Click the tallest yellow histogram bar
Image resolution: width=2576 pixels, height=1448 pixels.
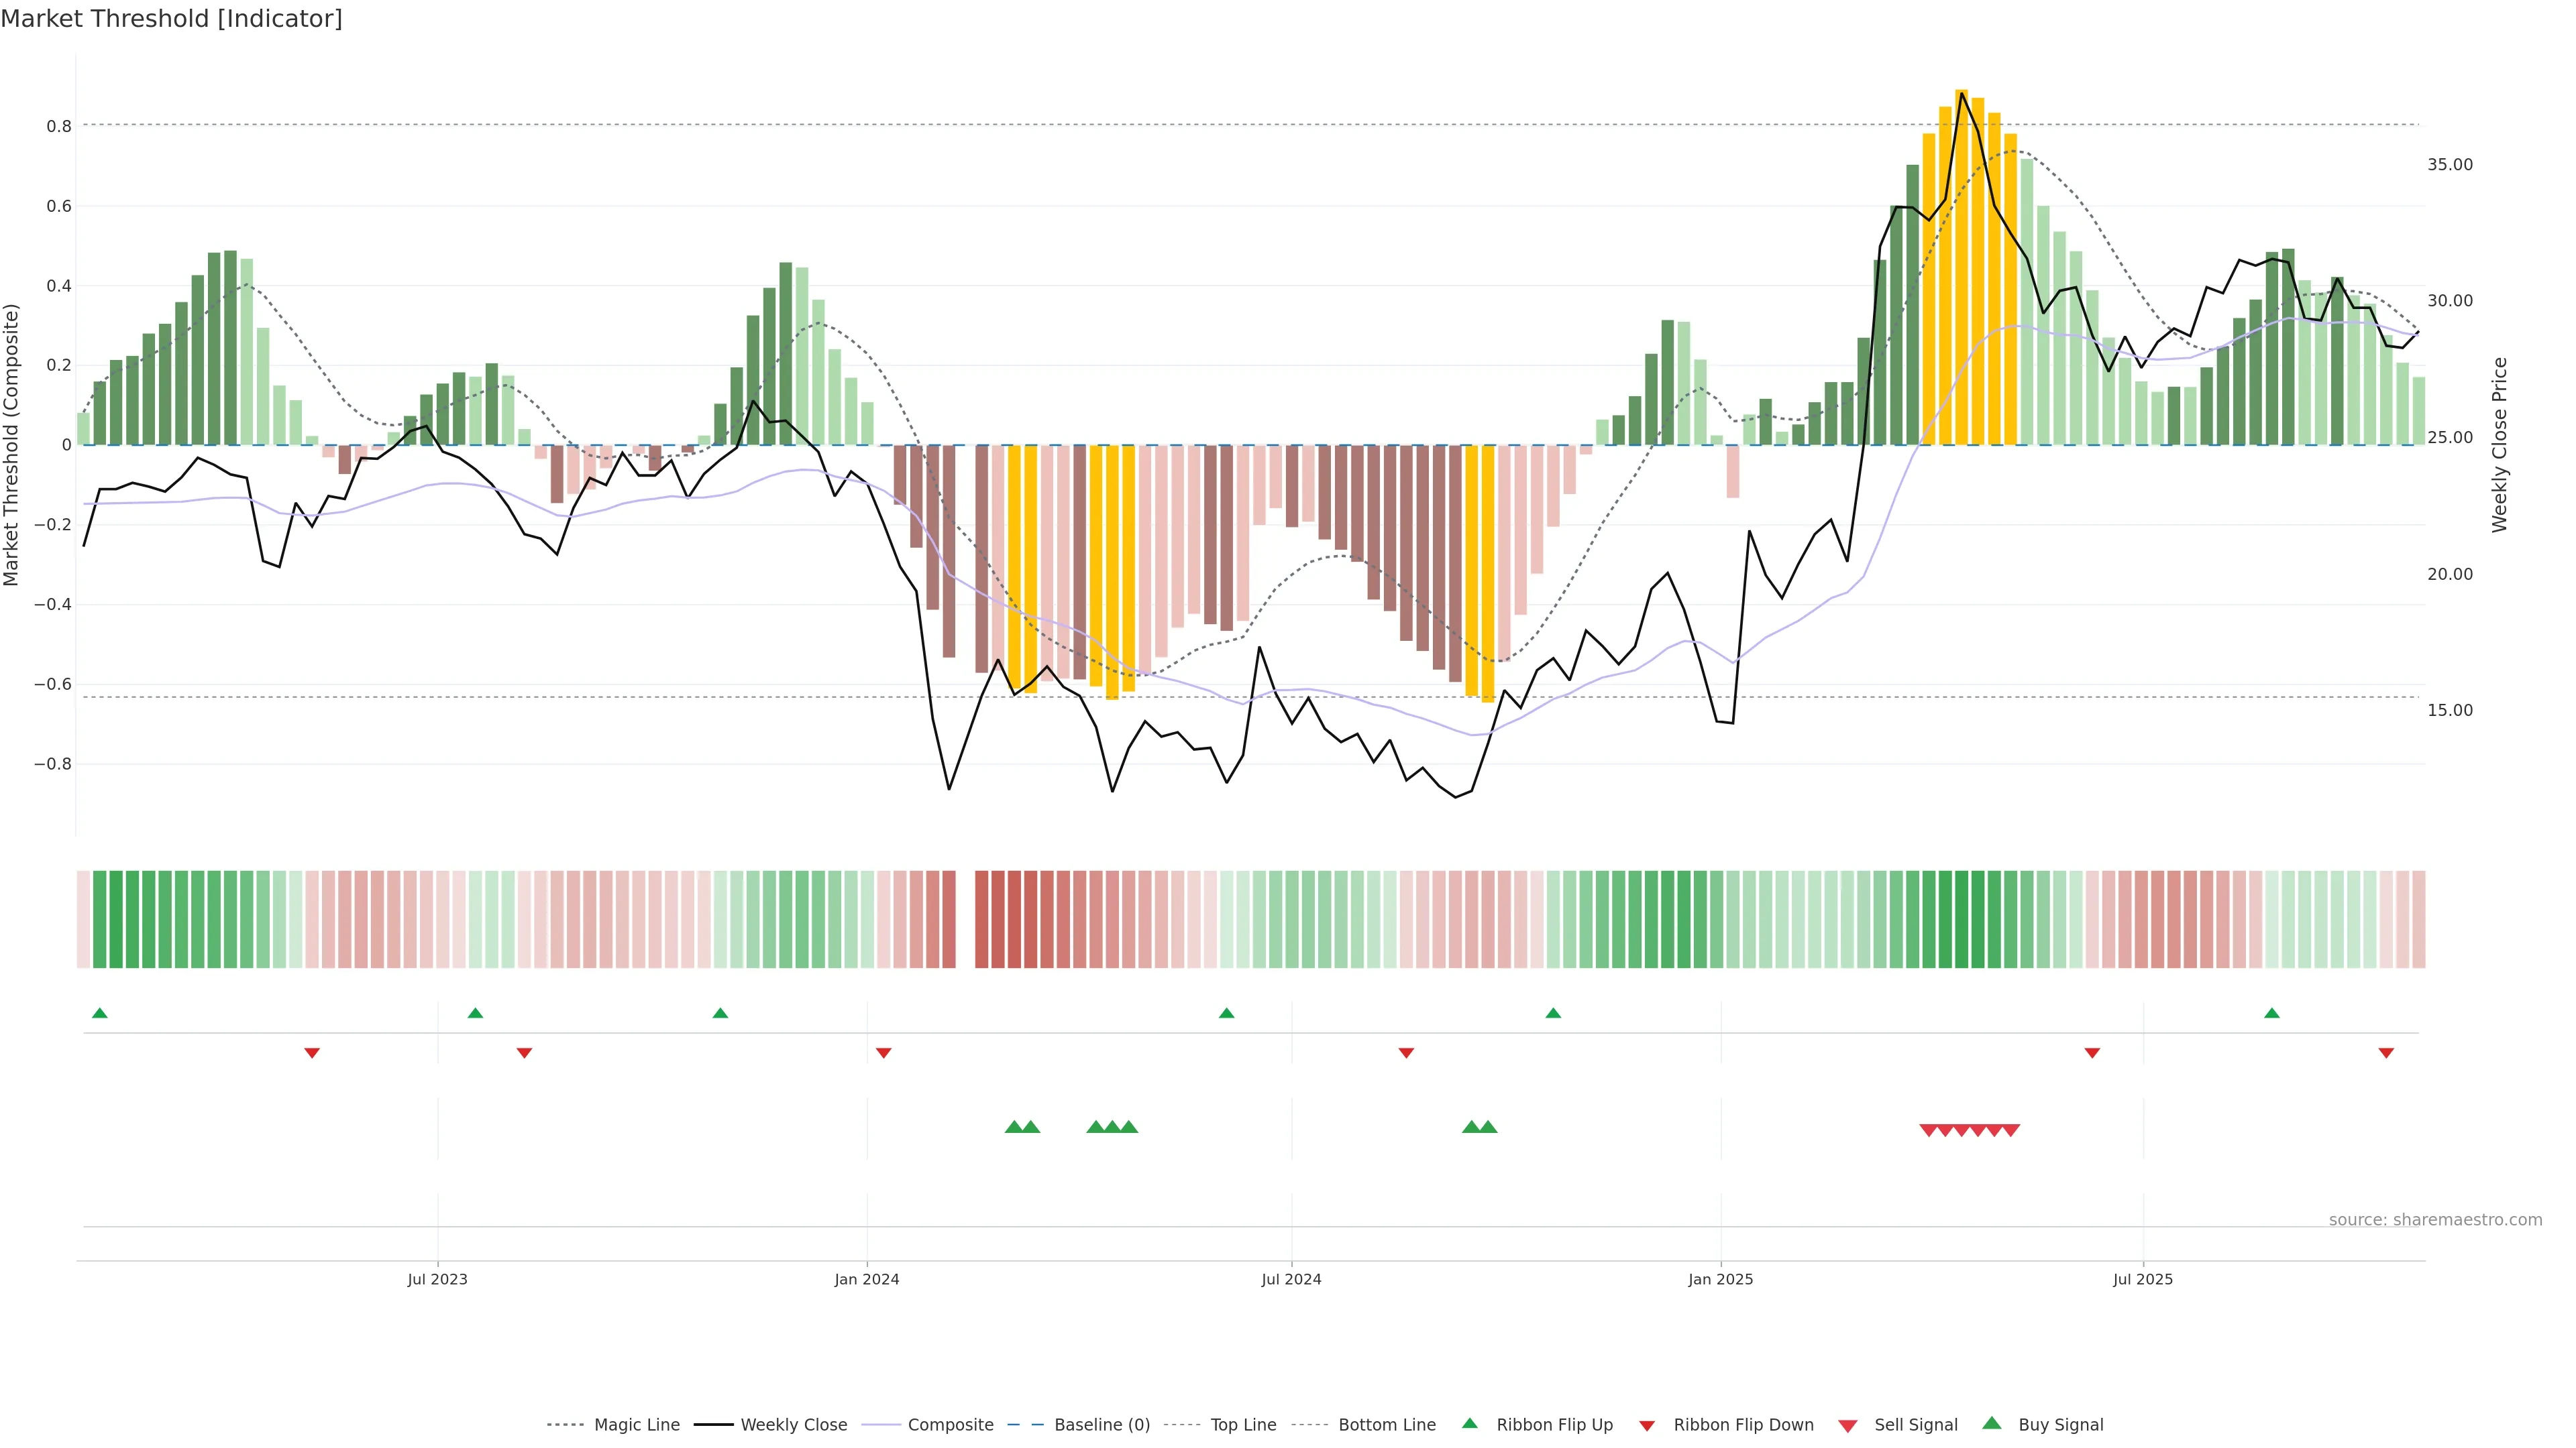click(1961, 268)
